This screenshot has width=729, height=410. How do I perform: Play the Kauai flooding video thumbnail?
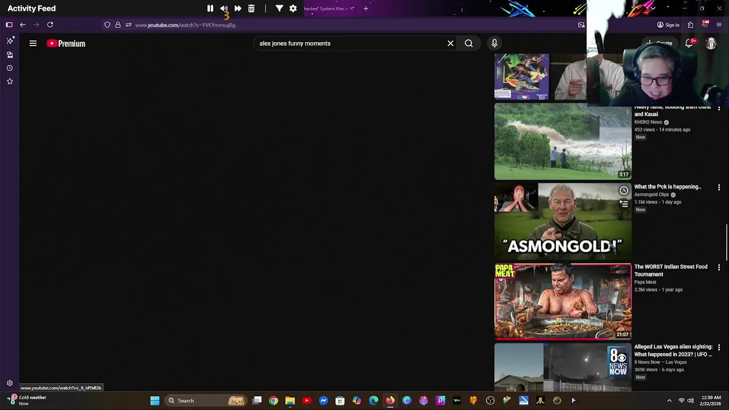pyautogui.click(x=563, y=141)
